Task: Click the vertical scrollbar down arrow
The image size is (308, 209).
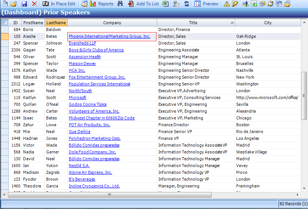Action: pos(304,189)
